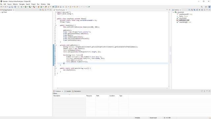Open the Outline view menu
Screen dimensions: 211x119
(204, 10)
